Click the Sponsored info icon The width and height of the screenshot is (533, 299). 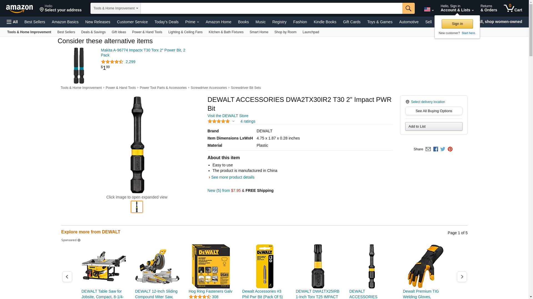coord(79,240)
